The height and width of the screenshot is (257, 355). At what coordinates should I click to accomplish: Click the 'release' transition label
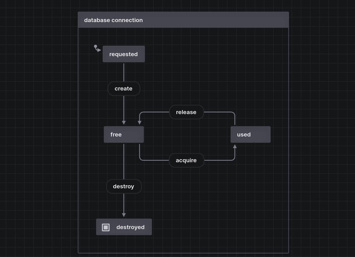tap(186, 112)
